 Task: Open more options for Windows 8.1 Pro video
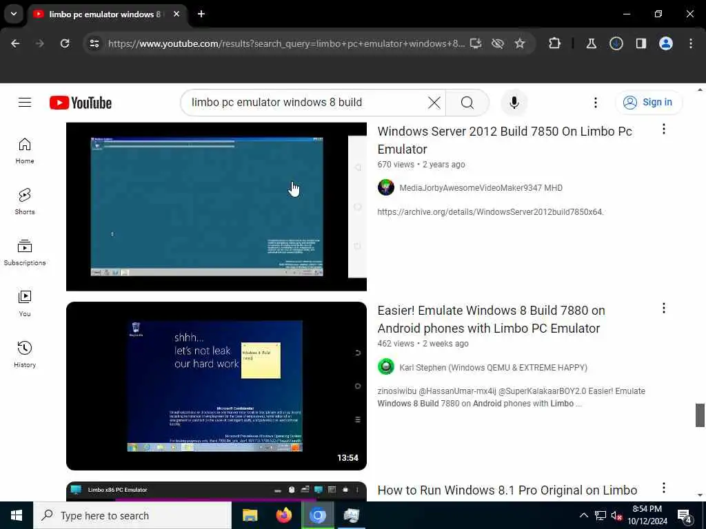(x=664, y=488)
